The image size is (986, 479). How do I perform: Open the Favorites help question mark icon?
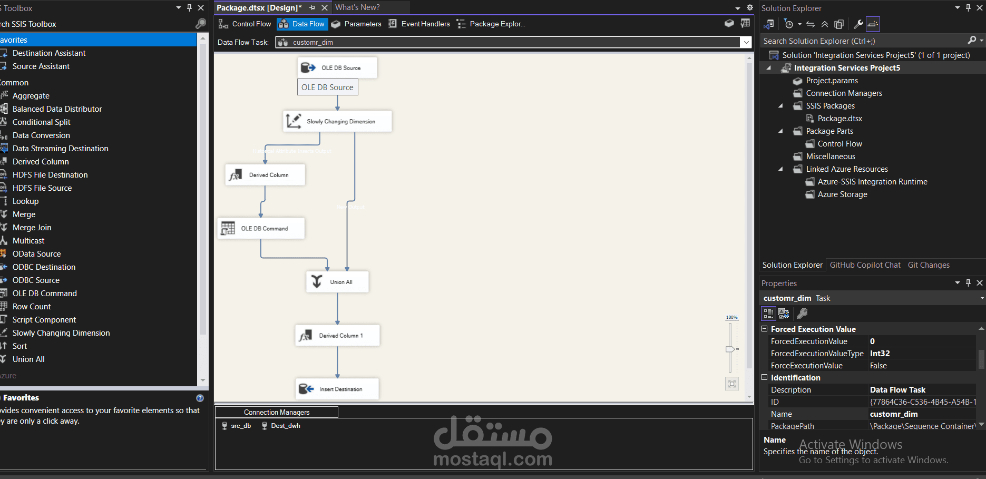click(200, 398)
